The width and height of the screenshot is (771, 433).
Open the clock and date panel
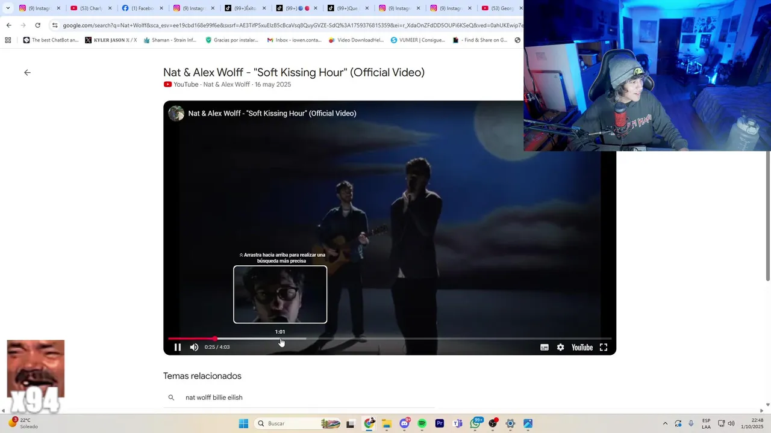752,423
